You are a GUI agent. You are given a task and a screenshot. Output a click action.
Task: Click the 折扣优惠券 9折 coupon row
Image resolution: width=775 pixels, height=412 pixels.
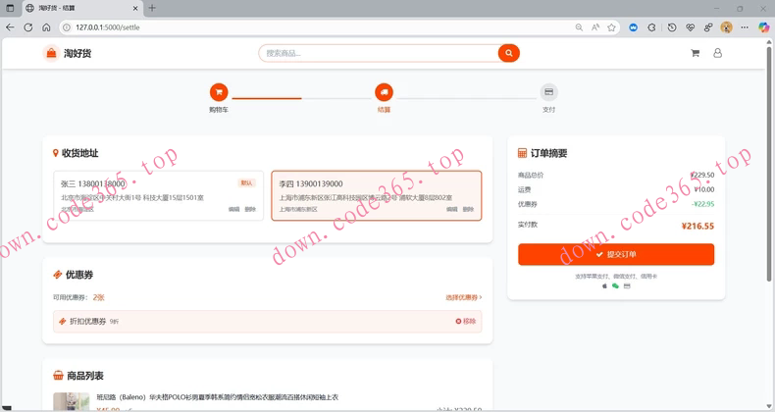click(268, 321)
